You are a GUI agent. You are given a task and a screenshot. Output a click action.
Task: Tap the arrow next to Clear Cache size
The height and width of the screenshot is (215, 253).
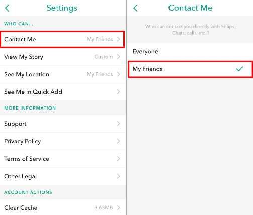(119, 207)
